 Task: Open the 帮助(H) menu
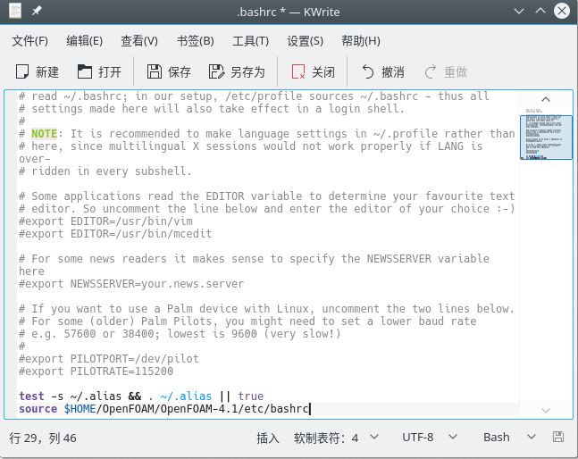click(x=361, y=40)
